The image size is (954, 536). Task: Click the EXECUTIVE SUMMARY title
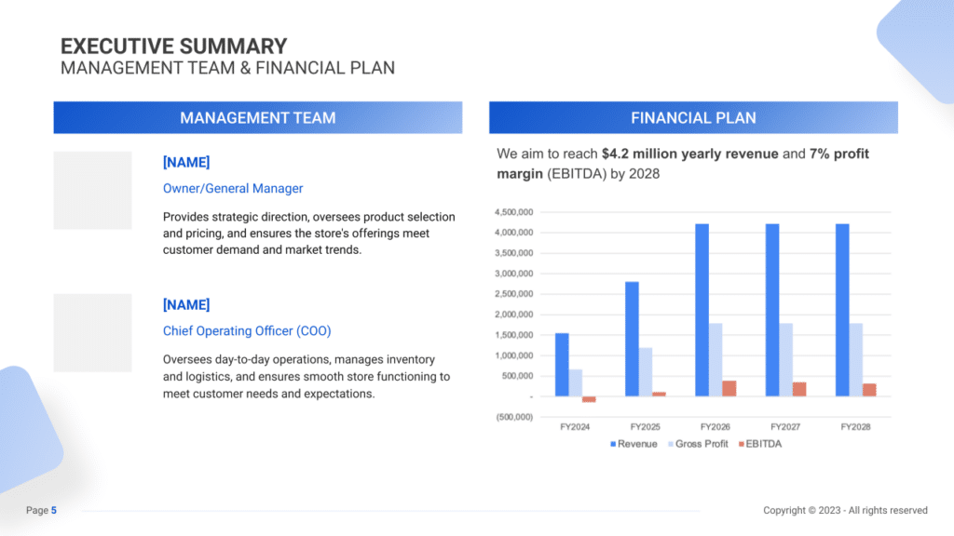173,47
